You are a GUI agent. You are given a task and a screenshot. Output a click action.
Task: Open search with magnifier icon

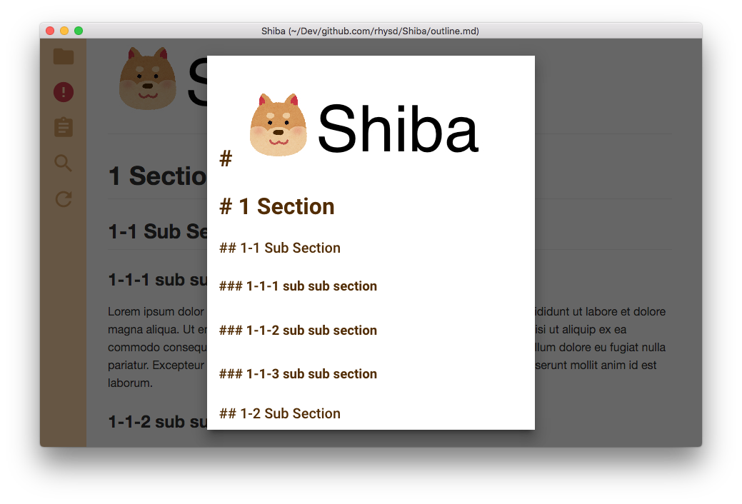[64, 163]
